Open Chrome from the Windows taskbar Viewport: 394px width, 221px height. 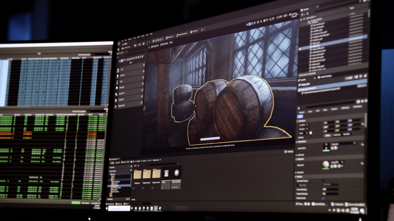(x=140, y=208)
